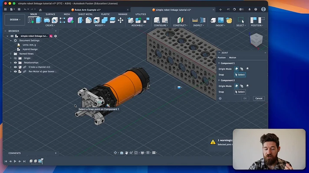Activate the root component radio button
Viewport: 309px width, 173px height.
(56, 36)
